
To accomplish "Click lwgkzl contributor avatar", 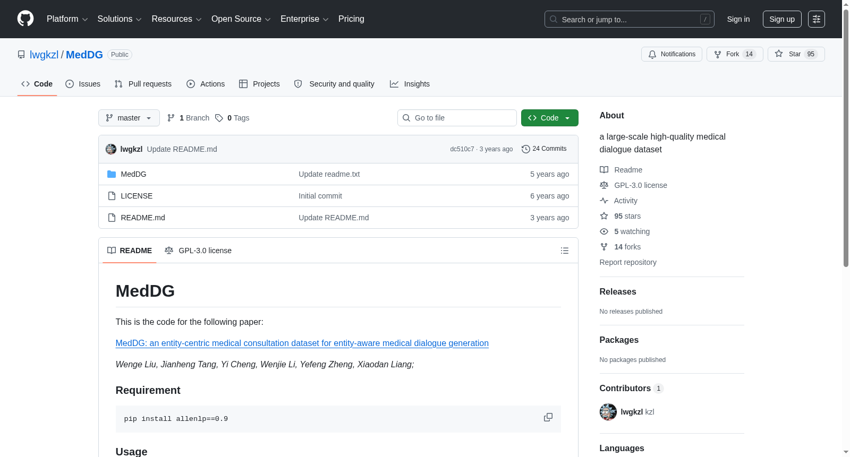I will [x=608, y=412].
